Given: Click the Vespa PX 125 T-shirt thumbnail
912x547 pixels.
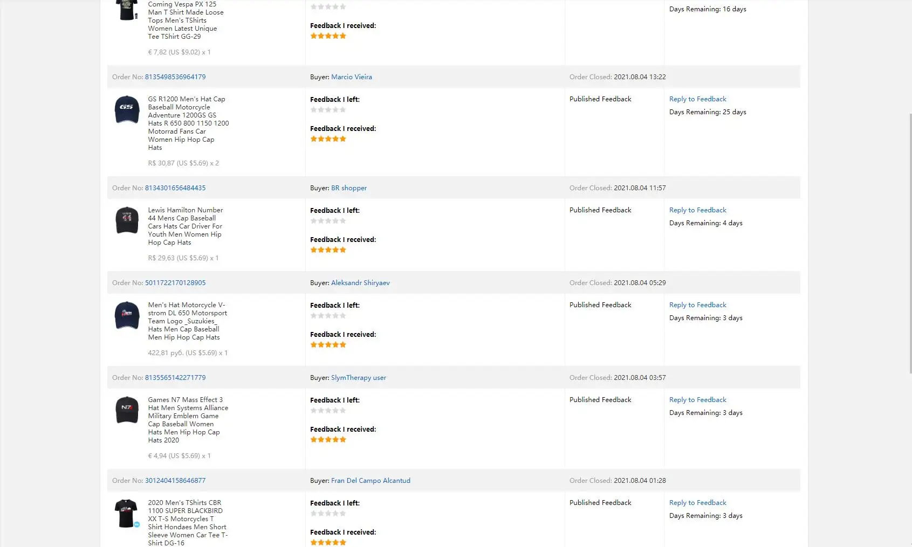Looking at the screenshot, I should (x=127, y=10).
